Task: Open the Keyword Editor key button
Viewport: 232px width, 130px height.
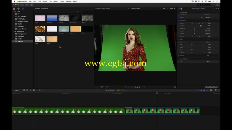Action: (27, 5)
